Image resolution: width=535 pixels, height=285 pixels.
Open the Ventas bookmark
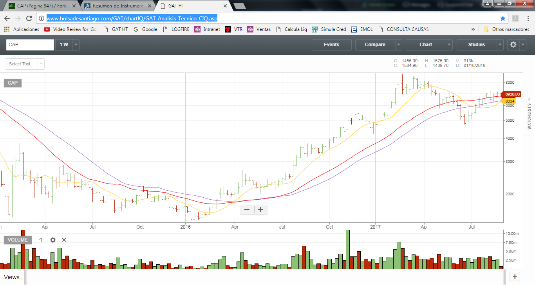259,29
